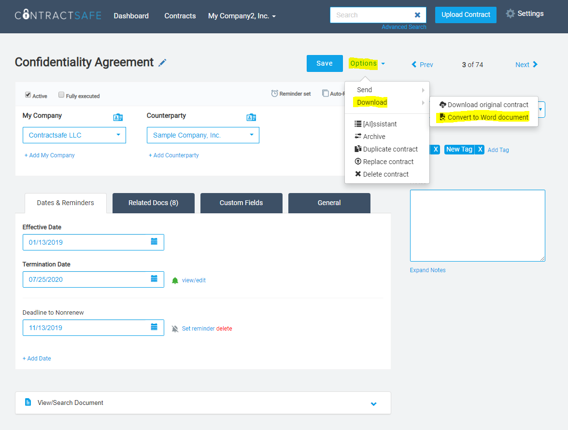Switch to the General tab

coord(329,203)
